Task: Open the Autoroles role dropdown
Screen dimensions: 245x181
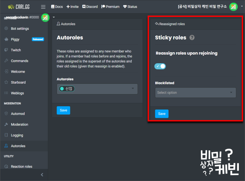Action: coord(97,89)
